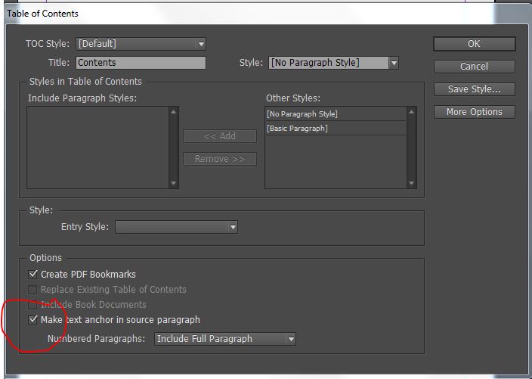Select [No Paragraph Style] in Other Styles

336,114
